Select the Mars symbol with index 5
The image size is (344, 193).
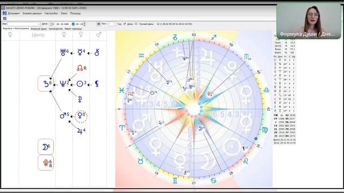pos(63,115)
